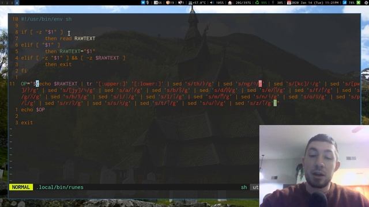Viewport: 369px width, 207px height.
Task: Click the battery icon showing 78%
Action: click(345, 2)
